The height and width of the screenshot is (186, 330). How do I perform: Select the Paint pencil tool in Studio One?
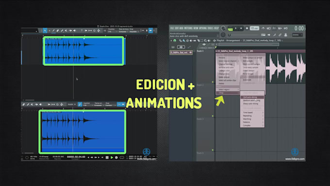pyautogui.click(x=62, y=31)
